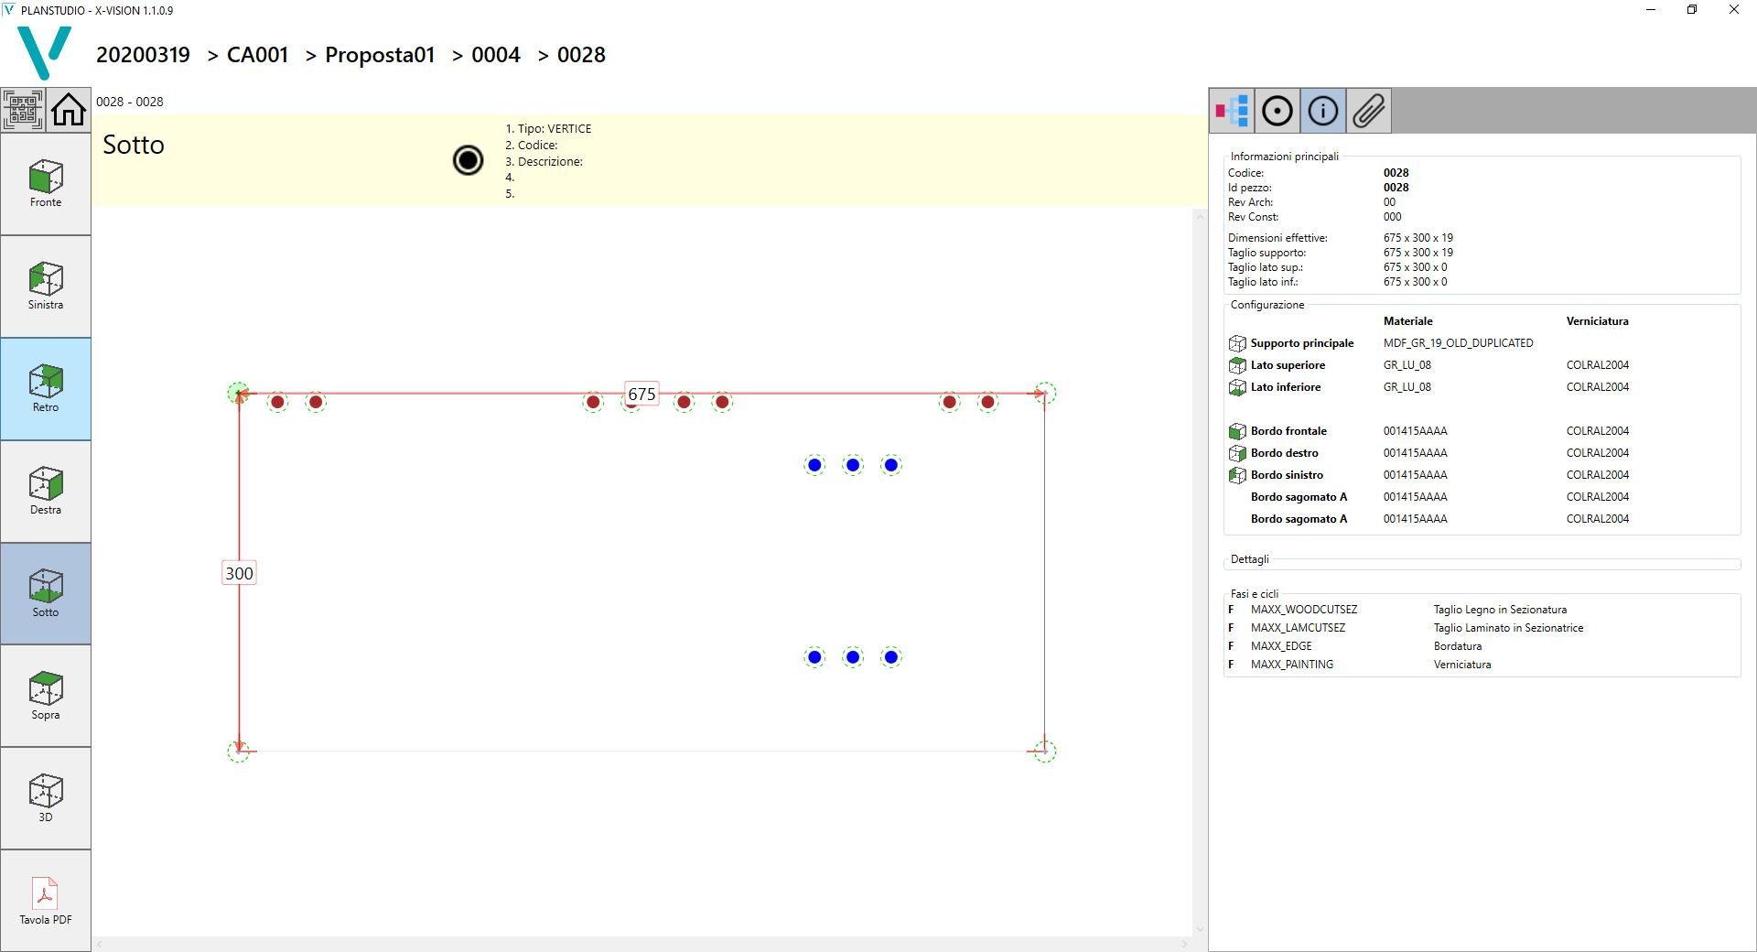Open the QR code scanner icon

(23, 111)
